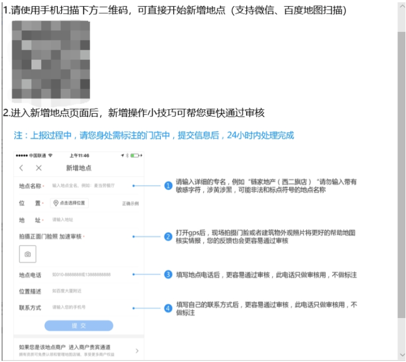Open the 进入商户贵宾通道 chevron arrow
The image size is (406, 362).
point(137,351)
